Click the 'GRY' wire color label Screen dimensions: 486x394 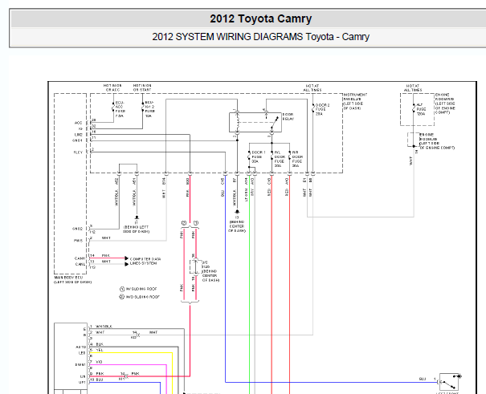tap(252, 193)
